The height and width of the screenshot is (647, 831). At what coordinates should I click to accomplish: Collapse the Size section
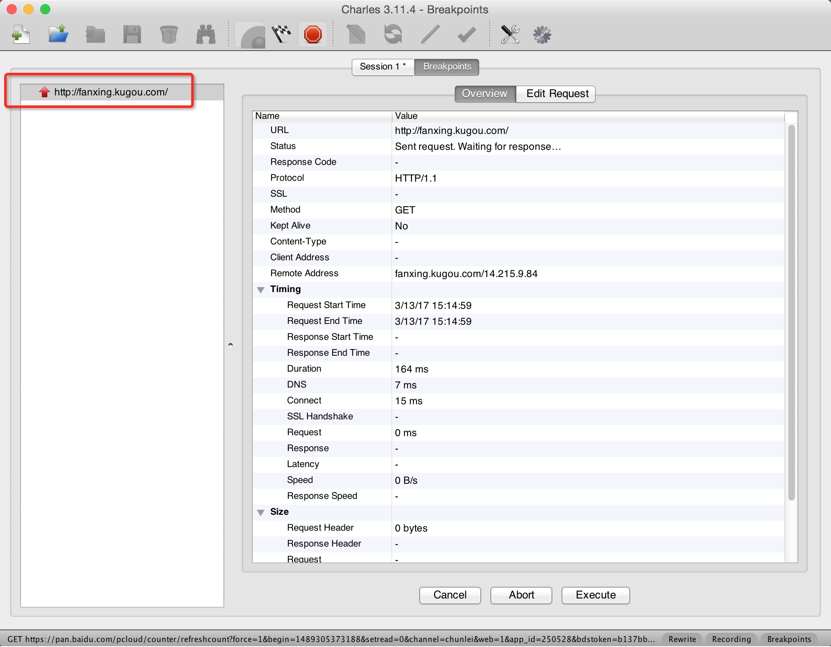pyautogui.click(x=261, y=512)
